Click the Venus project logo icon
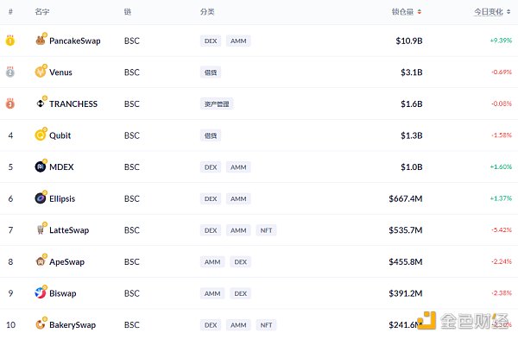 pos(41,72)
